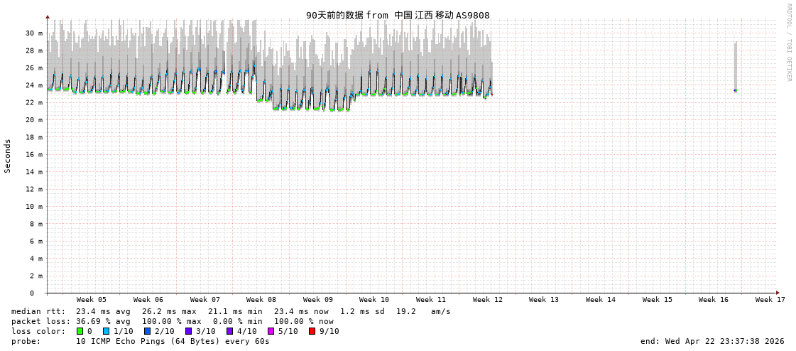Image resolution: width=796 pixels, height=351 pixels.
Task: Click the Week 12 x-axis label
Action: click(x=488, y=300)
